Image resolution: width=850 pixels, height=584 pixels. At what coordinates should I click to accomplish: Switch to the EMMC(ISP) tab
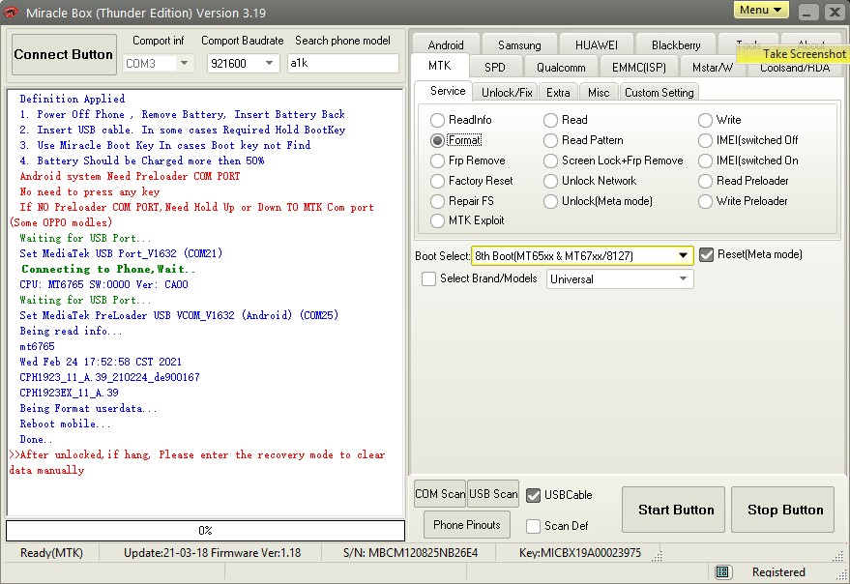pos(638,68)
